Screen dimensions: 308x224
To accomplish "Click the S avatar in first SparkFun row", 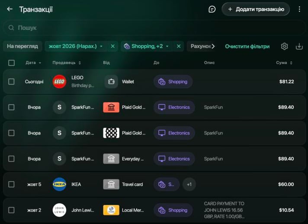I will (x=59, y=107).
